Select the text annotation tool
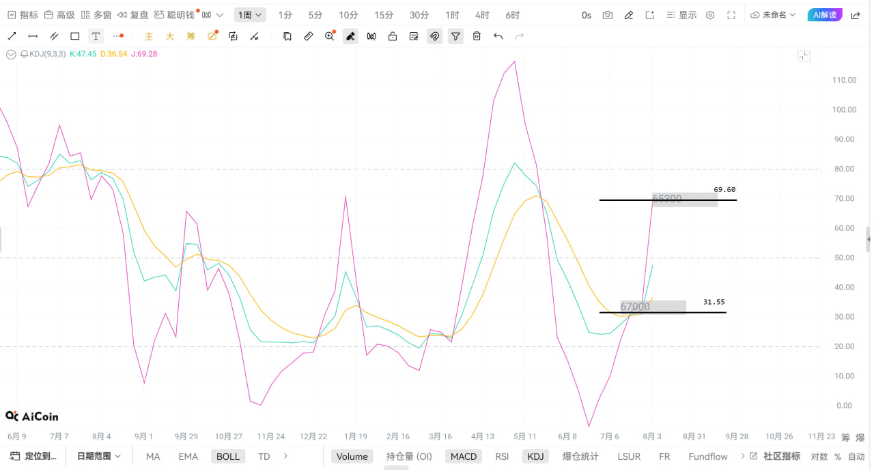Image resolution: width=874 pixels, height=470 pixels. point(96,36)
